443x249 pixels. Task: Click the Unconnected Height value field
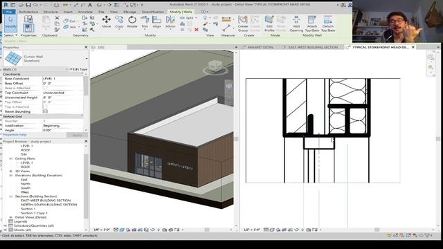coord(62,98)
